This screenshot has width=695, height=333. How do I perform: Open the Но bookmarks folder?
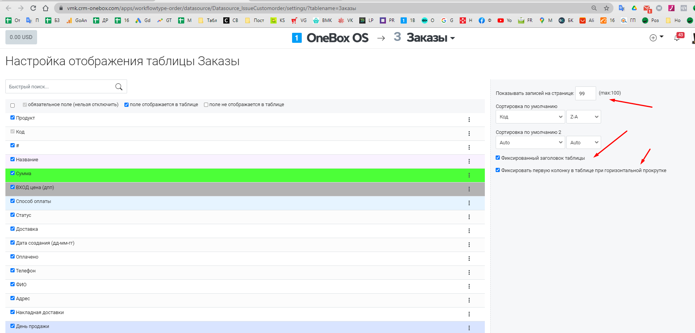click(673, 20)
